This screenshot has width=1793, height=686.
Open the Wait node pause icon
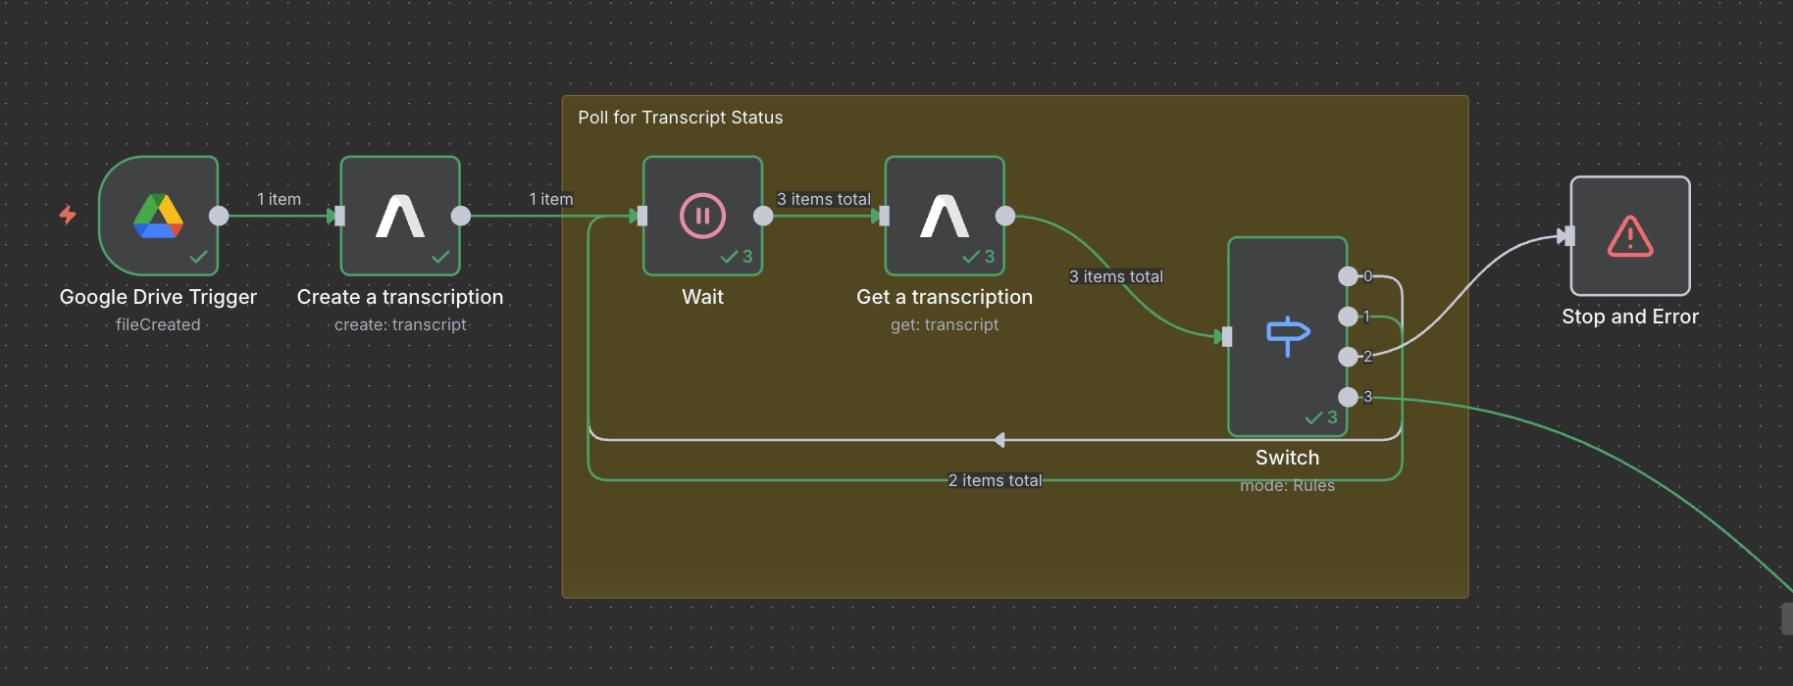tap(702, 216)
